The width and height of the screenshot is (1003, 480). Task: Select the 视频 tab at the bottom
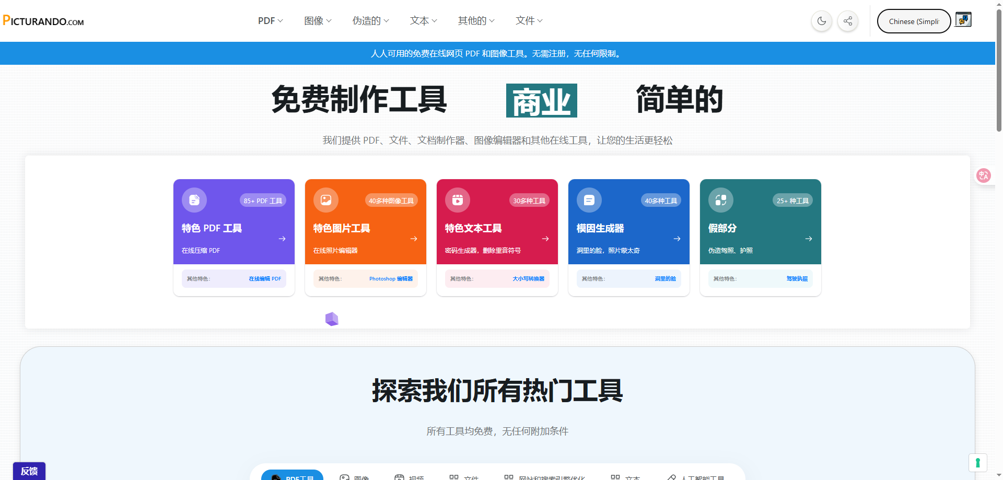pyautogui.click(x=411, y=476)
